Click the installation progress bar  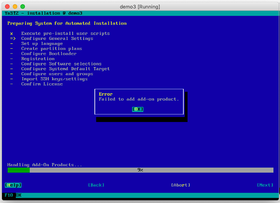[x=140, y=170]
